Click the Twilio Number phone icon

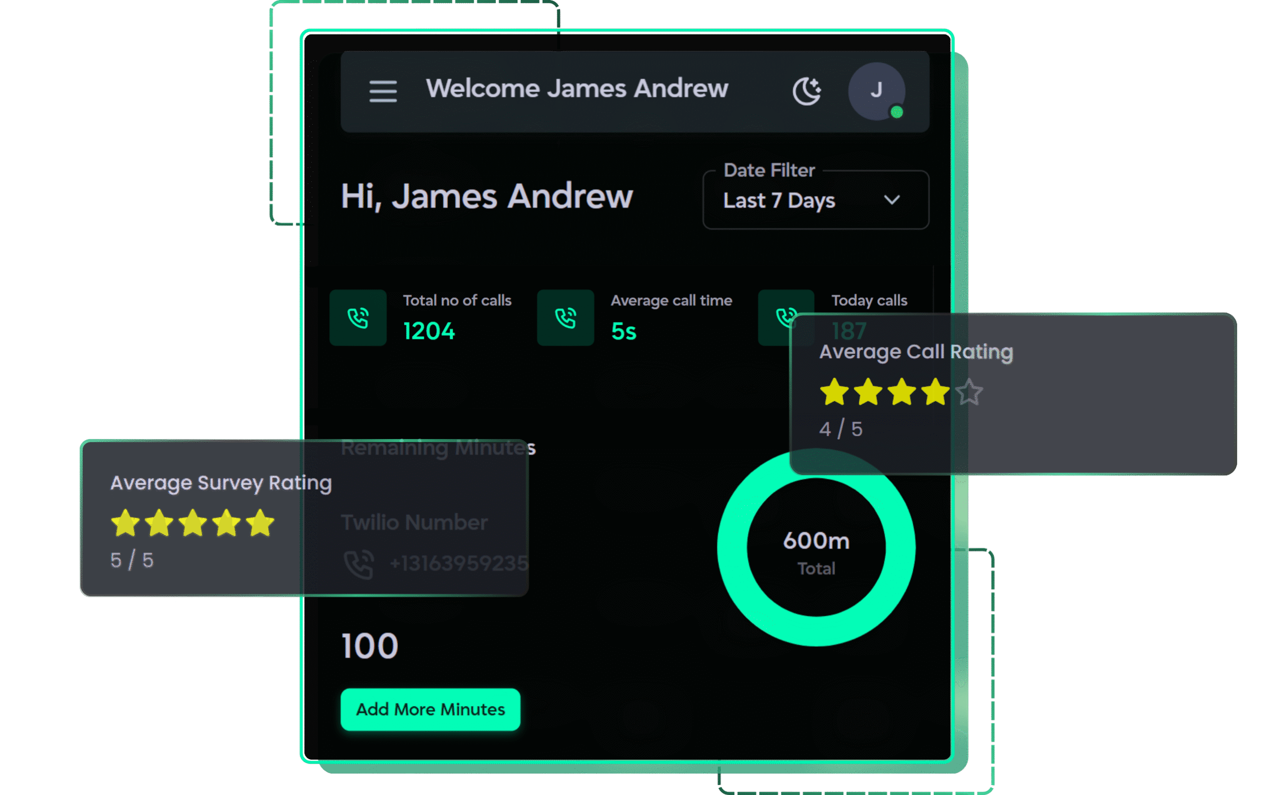[359, 564]
